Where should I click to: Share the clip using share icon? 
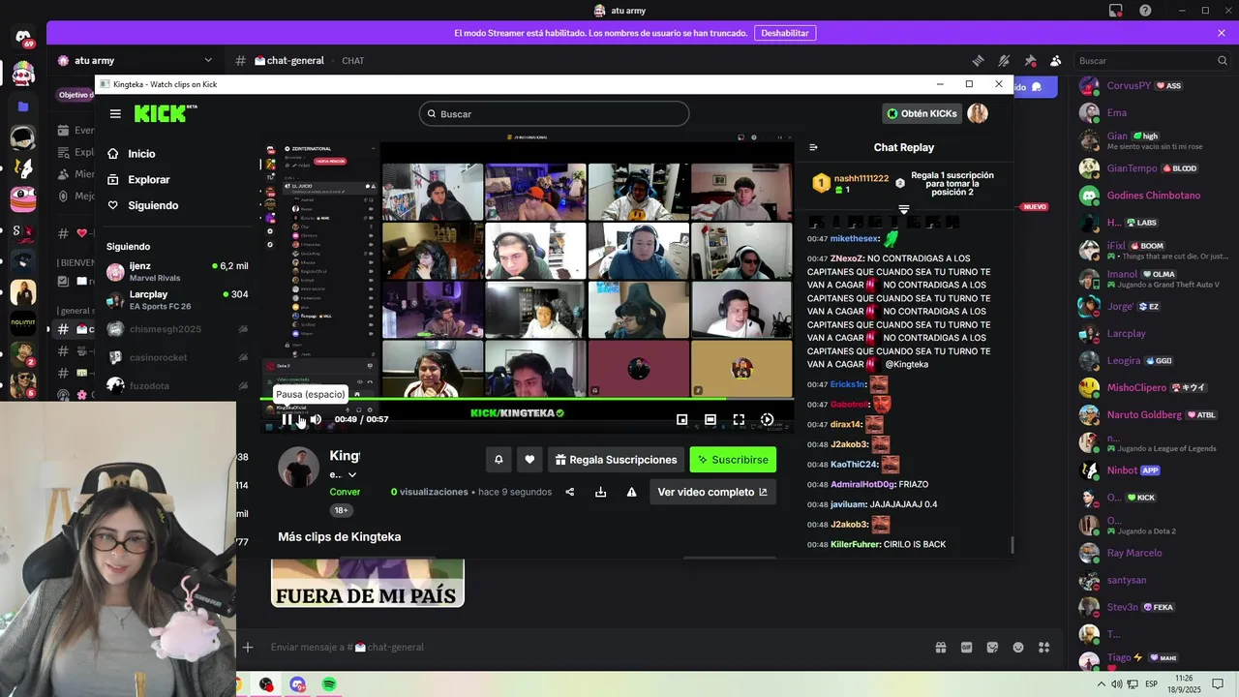(x=570, y=492)
